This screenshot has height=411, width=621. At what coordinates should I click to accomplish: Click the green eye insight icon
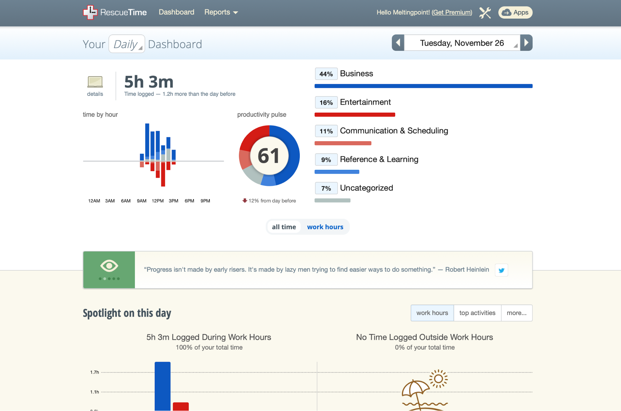coord(109,266)
